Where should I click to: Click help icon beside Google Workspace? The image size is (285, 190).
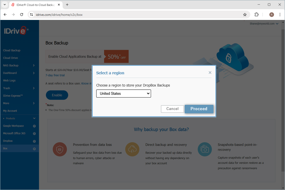tap(34, 126)
